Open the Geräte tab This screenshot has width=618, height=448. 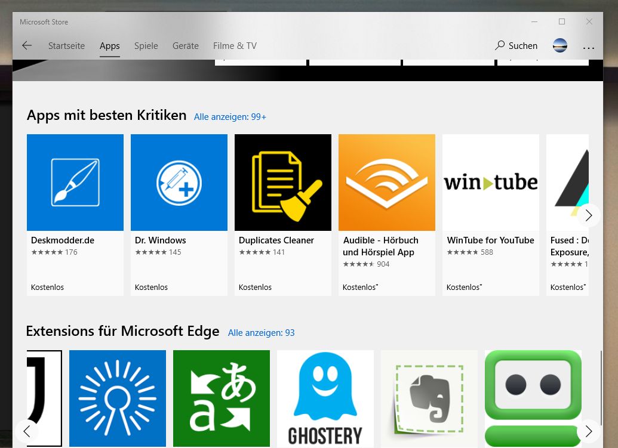pos(185,46)
